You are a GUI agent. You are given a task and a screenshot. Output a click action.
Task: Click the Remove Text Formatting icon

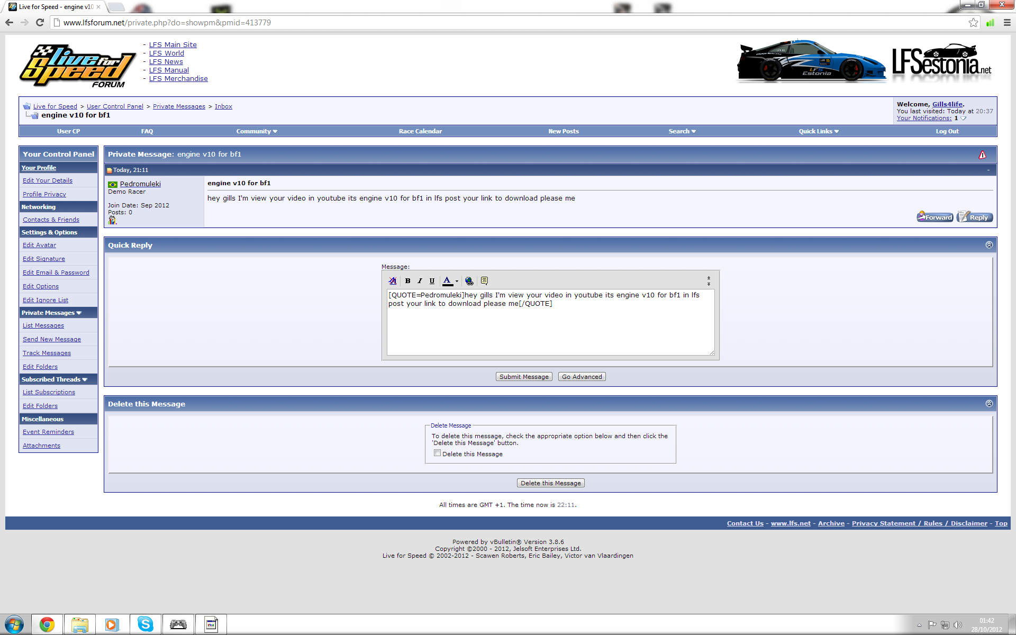click(x=392, y=281)
